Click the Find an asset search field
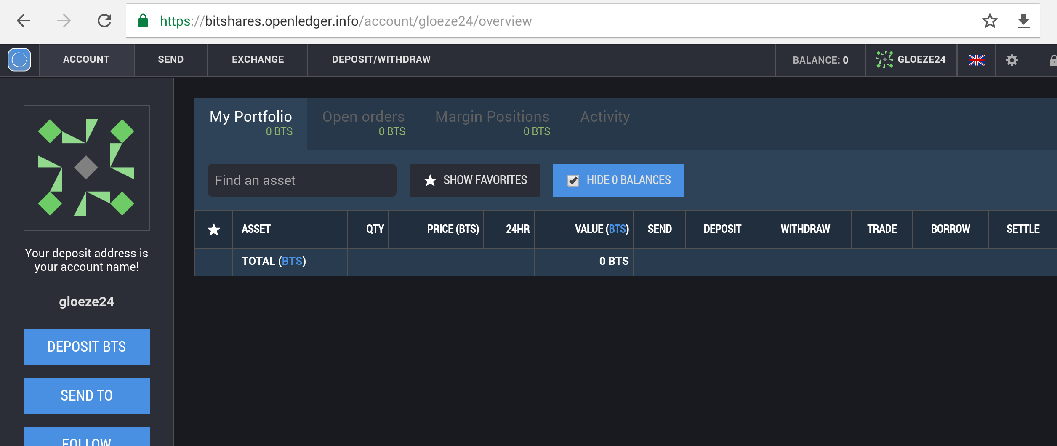The height and width of the screenshot is (446, 1057). tap(302, 180)
